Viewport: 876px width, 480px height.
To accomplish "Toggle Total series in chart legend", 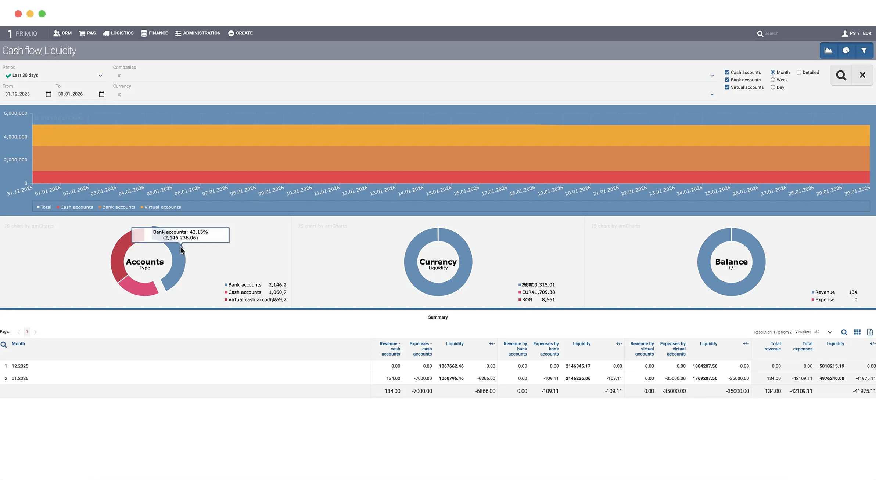I will pos(44,207).
